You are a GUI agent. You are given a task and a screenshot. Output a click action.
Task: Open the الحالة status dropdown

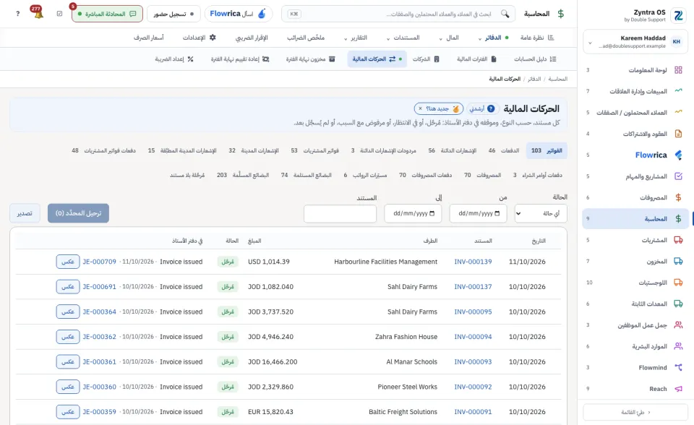541,213
